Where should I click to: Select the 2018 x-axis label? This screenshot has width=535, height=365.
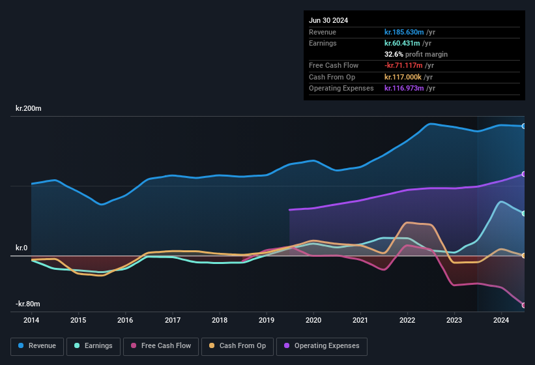pos(220,320)
